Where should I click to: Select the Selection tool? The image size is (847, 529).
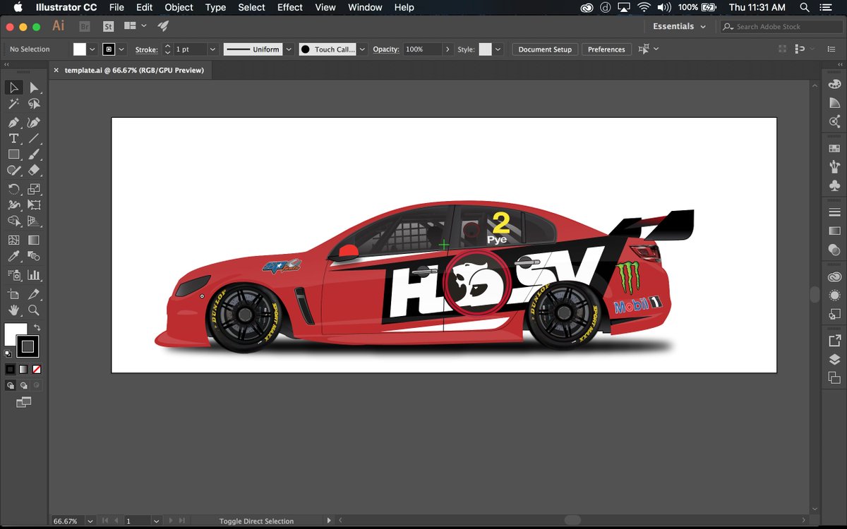click(13, 87)
